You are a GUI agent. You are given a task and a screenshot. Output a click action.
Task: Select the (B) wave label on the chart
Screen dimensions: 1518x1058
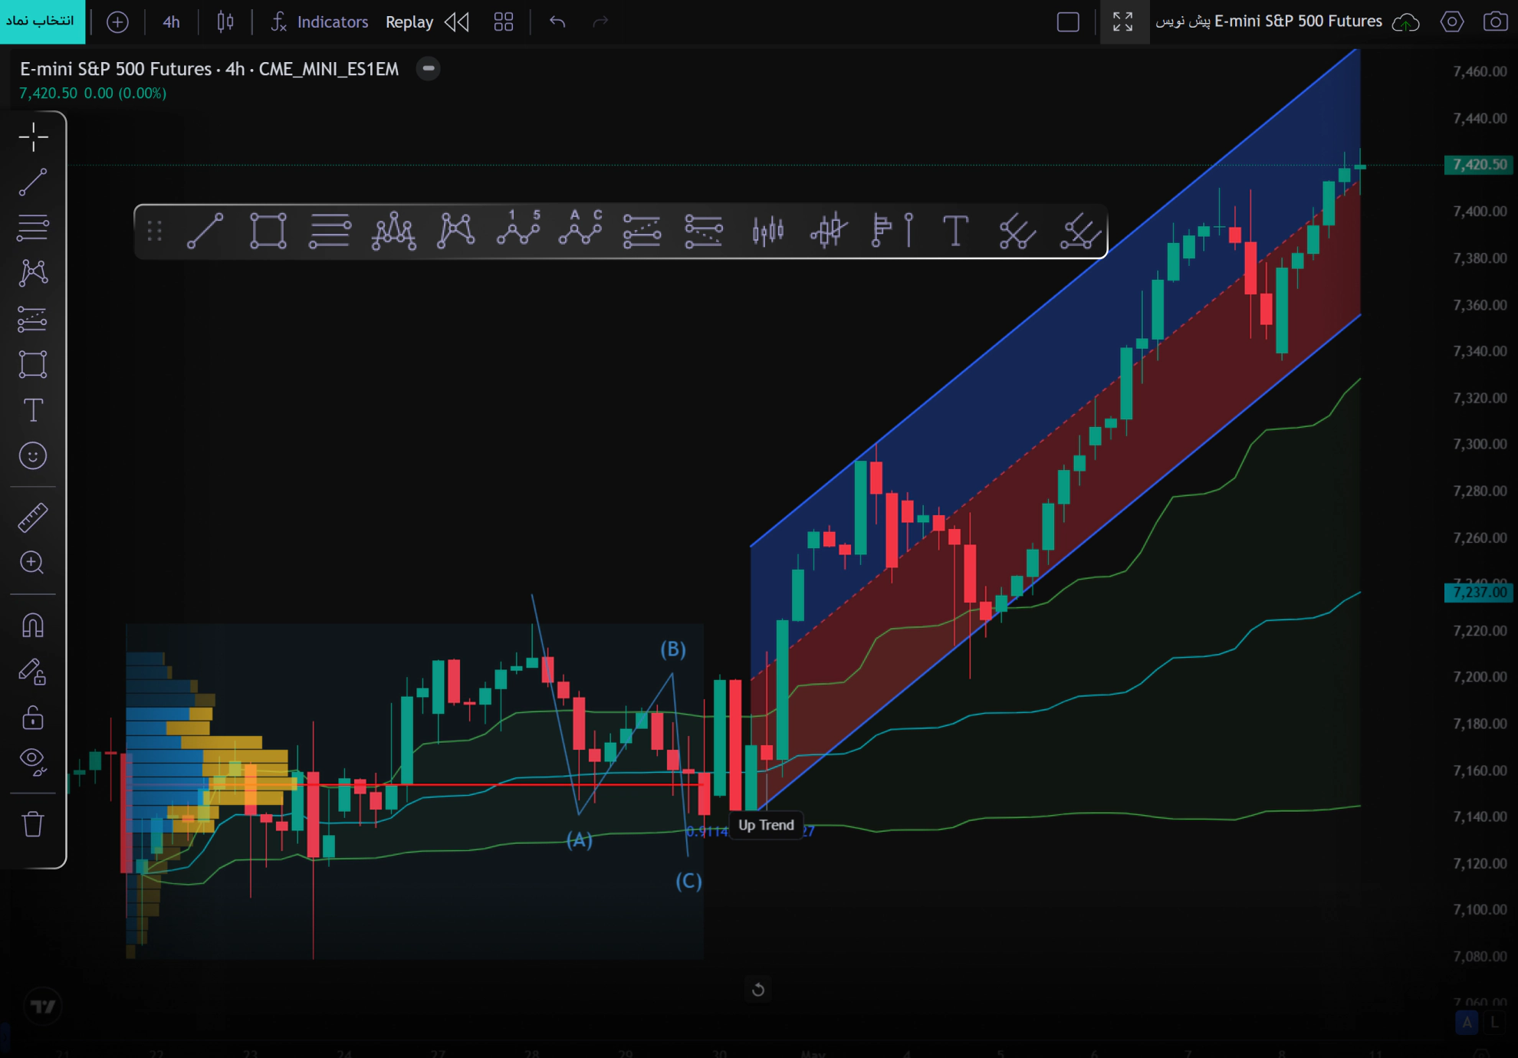(673, 649)
